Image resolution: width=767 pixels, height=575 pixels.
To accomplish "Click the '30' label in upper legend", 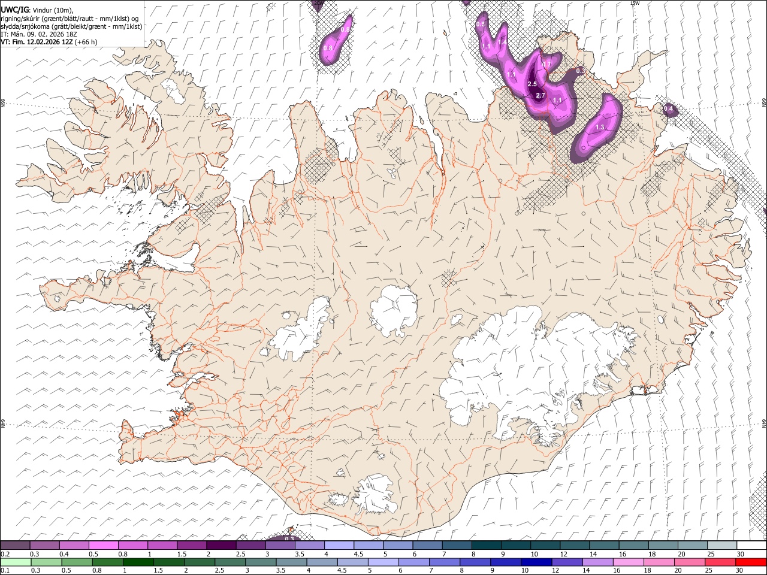I will (740, 554).
